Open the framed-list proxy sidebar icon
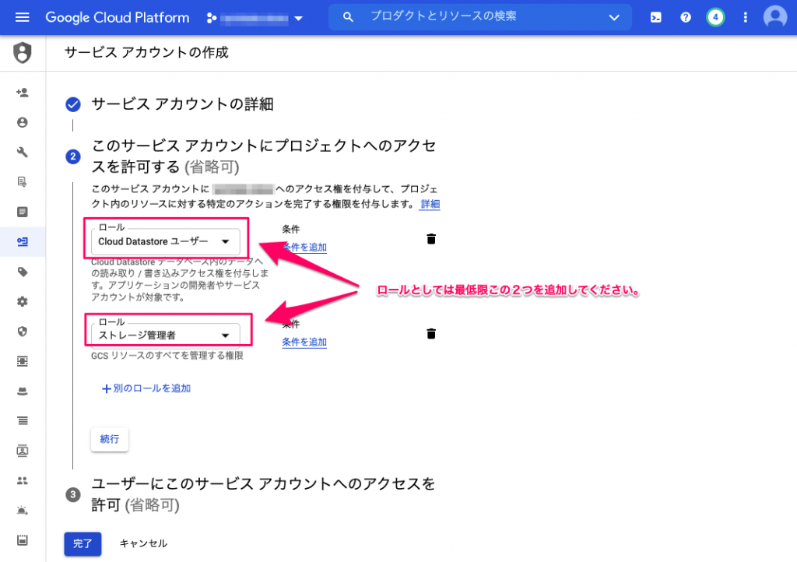This screenshot has width=797, height=562. (x=23, y=361)
